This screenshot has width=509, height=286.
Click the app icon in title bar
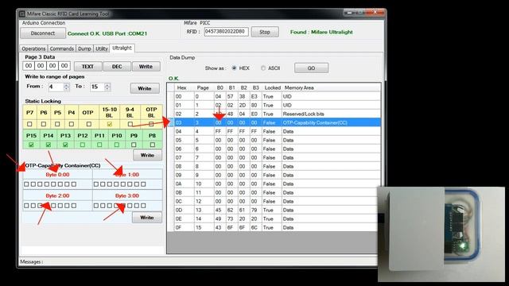pos(22,14)
